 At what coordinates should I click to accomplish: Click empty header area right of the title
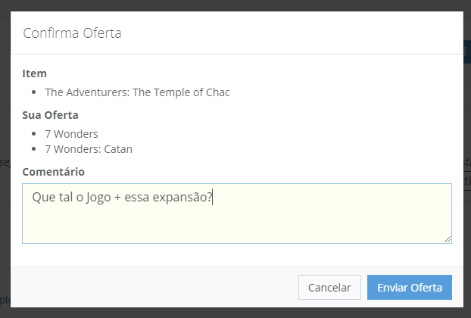coord(303,33)
